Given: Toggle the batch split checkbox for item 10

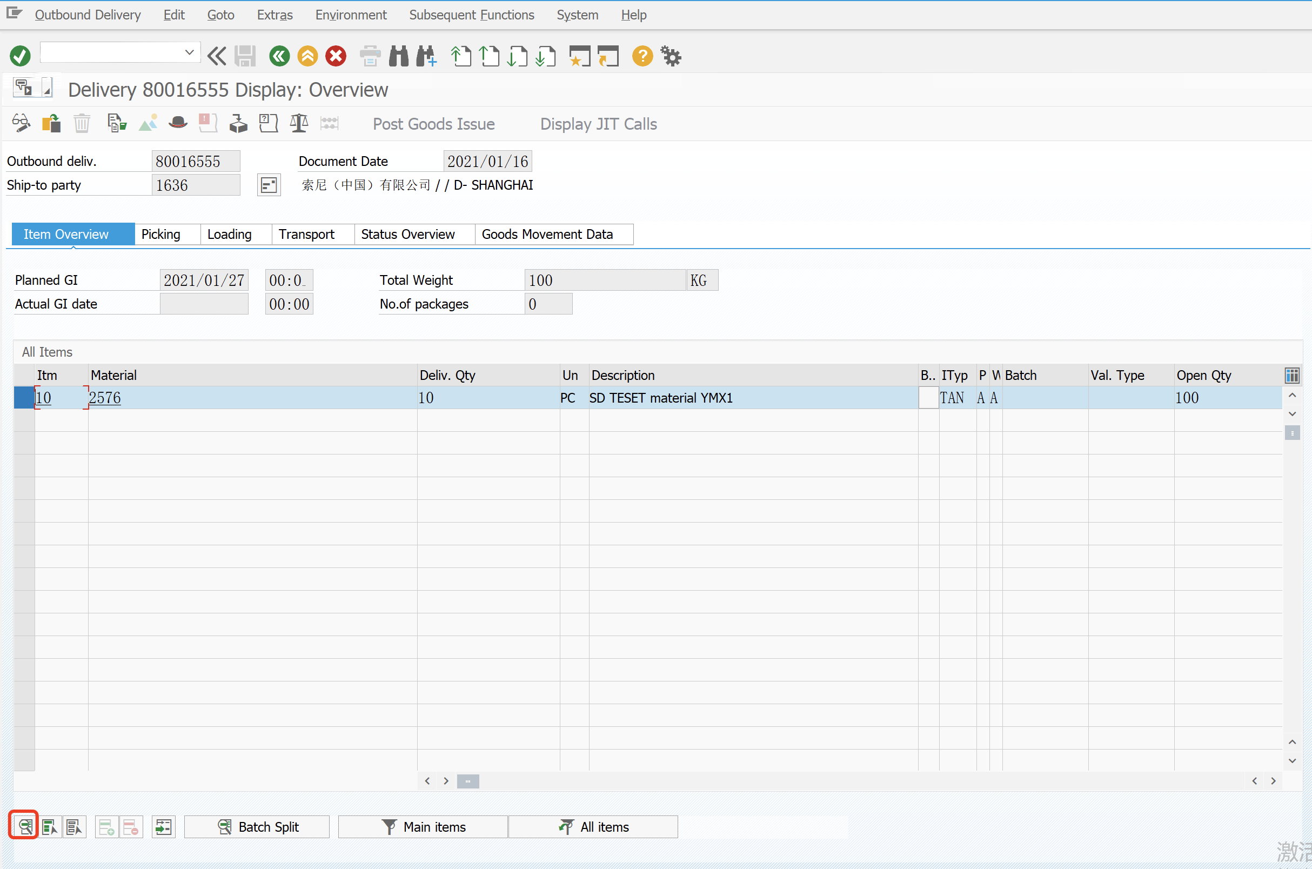Looking at the screenshot, I should point(928,397).
